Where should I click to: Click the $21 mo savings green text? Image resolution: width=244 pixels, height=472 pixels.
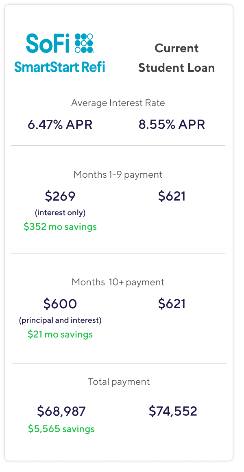tap(60, 334)
